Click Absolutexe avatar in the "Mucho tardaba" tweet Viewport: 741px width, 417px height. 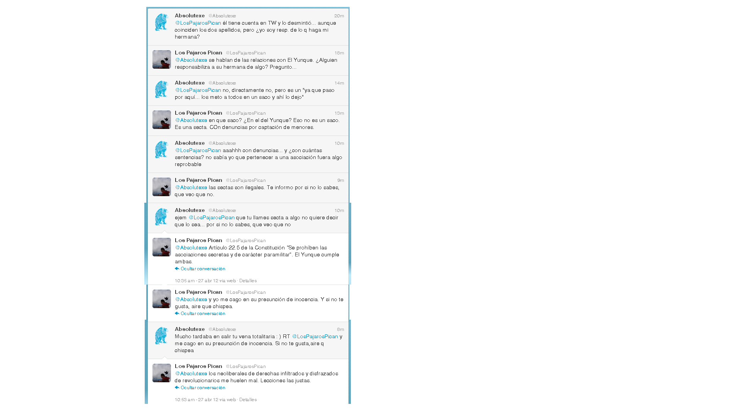[x=161, y=336]
